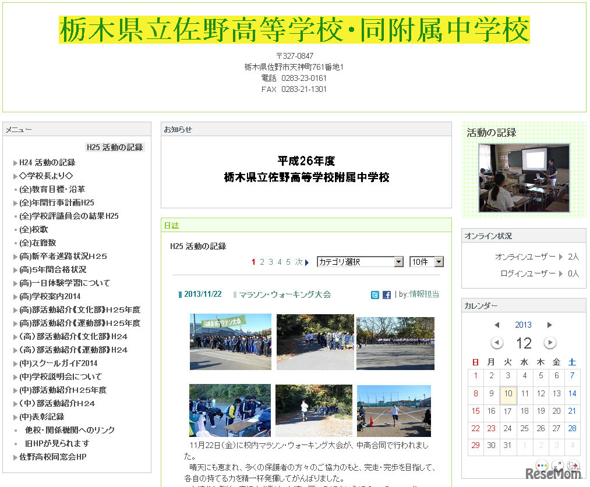Expand H24 活動の記録 menu item
This screenshot has width=590, height=487.
pyautogui.click(x=15, y=163)
